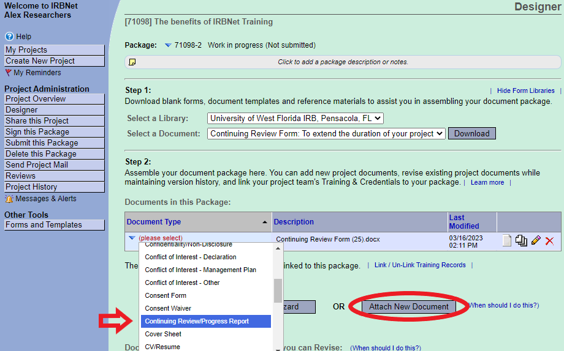Click My Reminders link

pyautogui.click(x=37, y=73)
